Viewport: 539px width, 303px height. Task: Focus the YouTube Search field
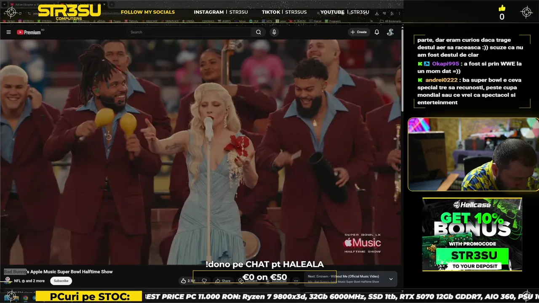click(189, 32)
